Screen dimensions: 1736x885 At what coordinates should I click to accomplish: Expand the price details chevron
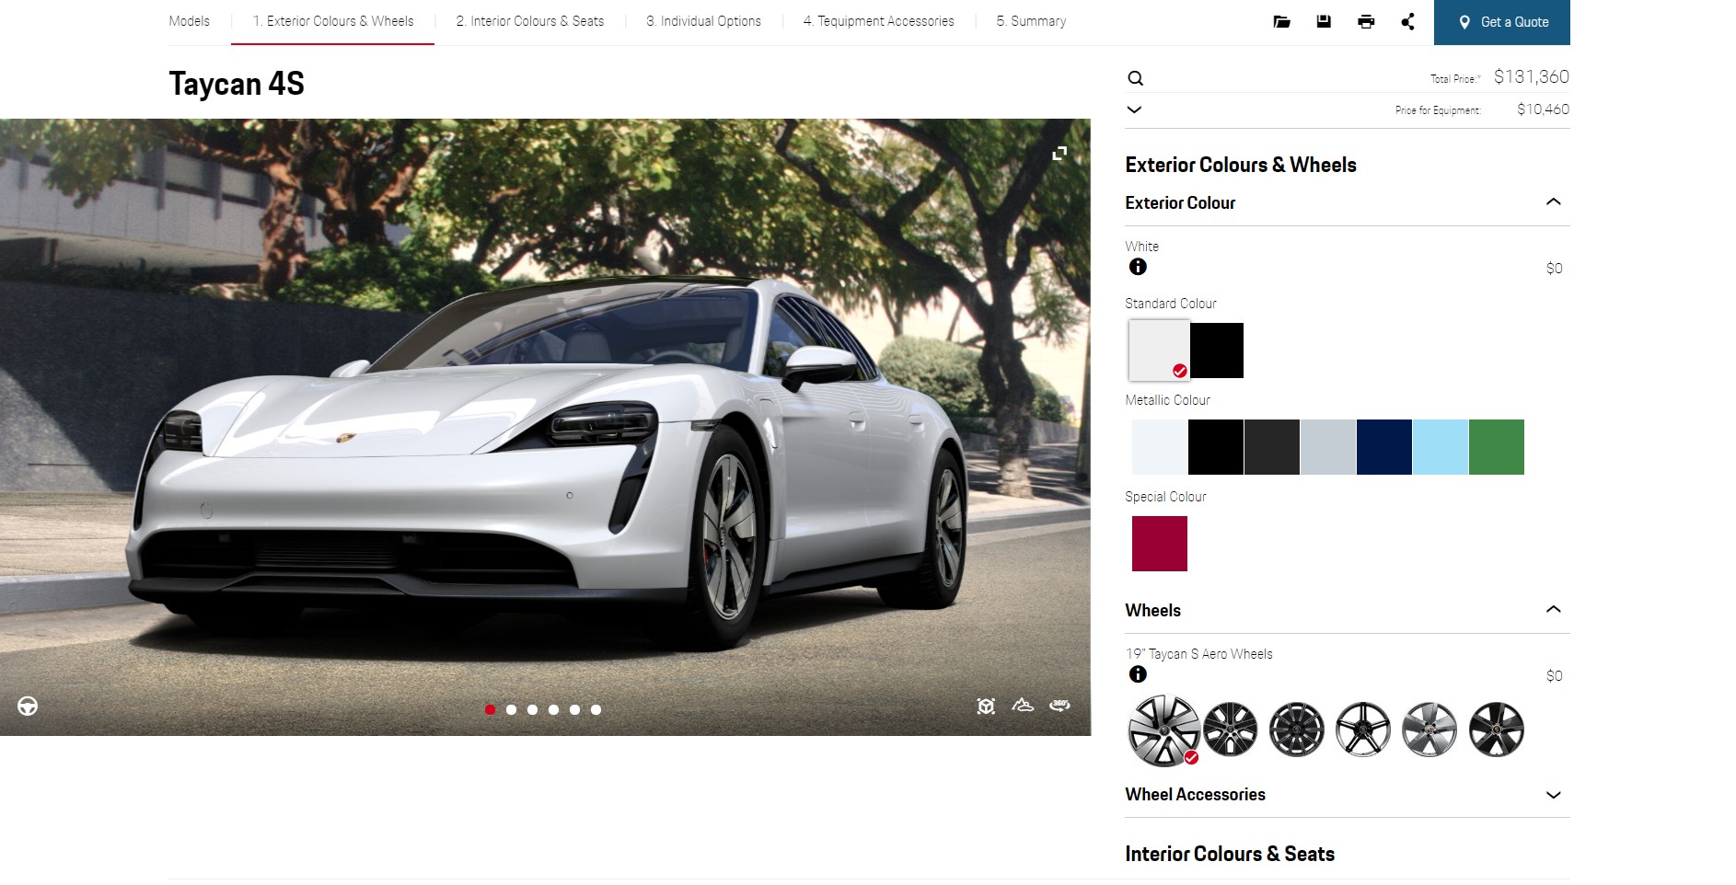1135,109
